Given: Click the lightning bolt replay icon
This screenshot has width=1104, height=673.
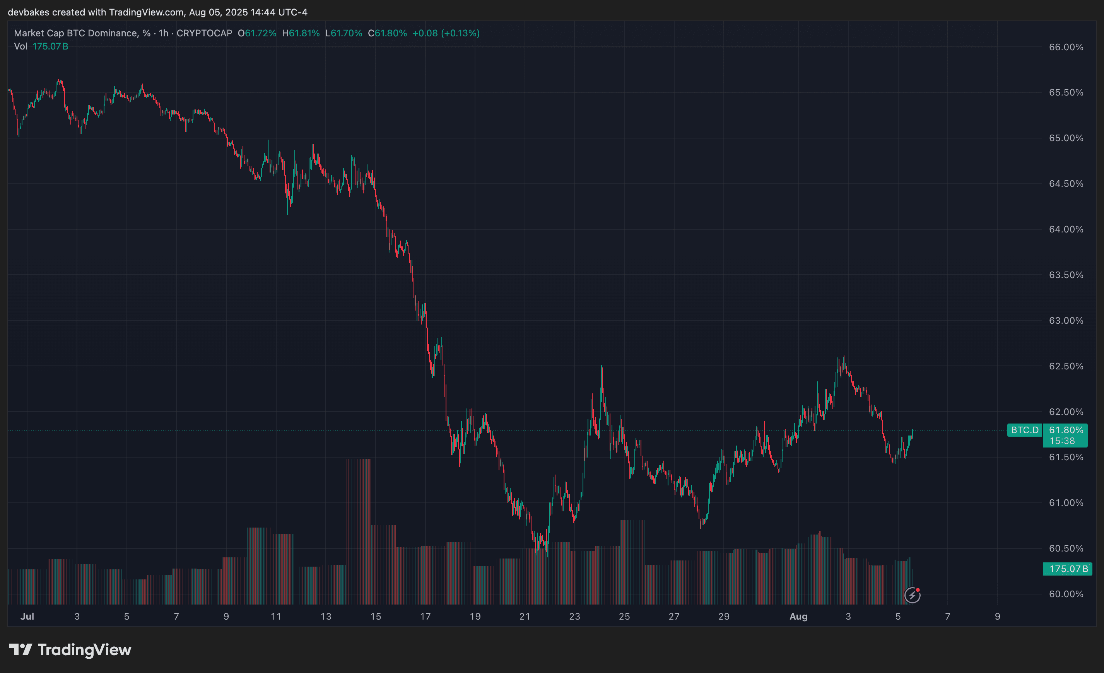Looking at the screenshot, I should (x=912, y=595).
